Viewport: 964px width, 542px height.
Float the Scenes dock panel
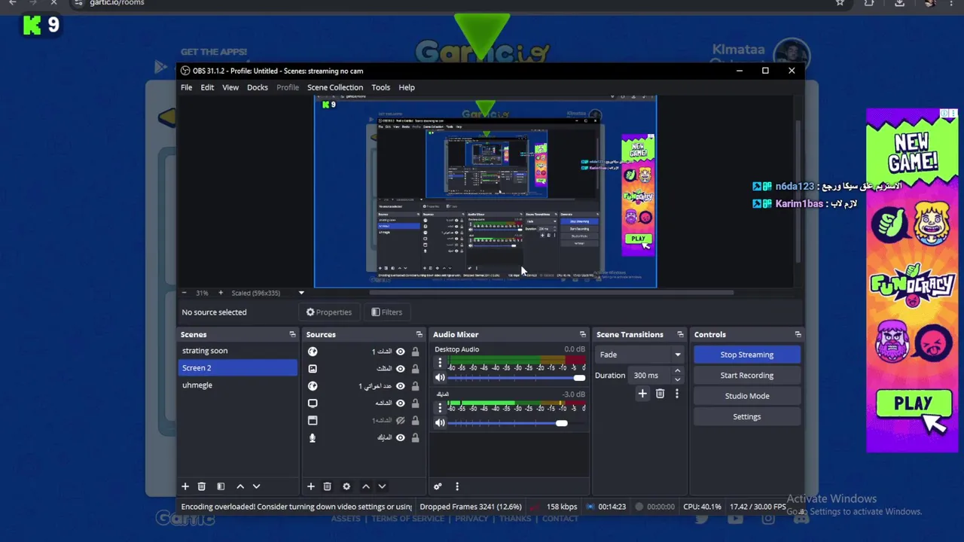tap(292, 334)
